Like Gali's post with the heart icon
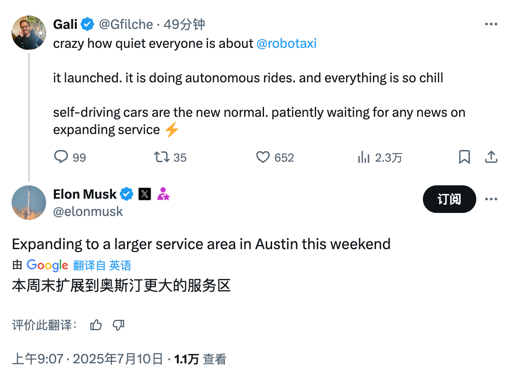 pos(263,157)
